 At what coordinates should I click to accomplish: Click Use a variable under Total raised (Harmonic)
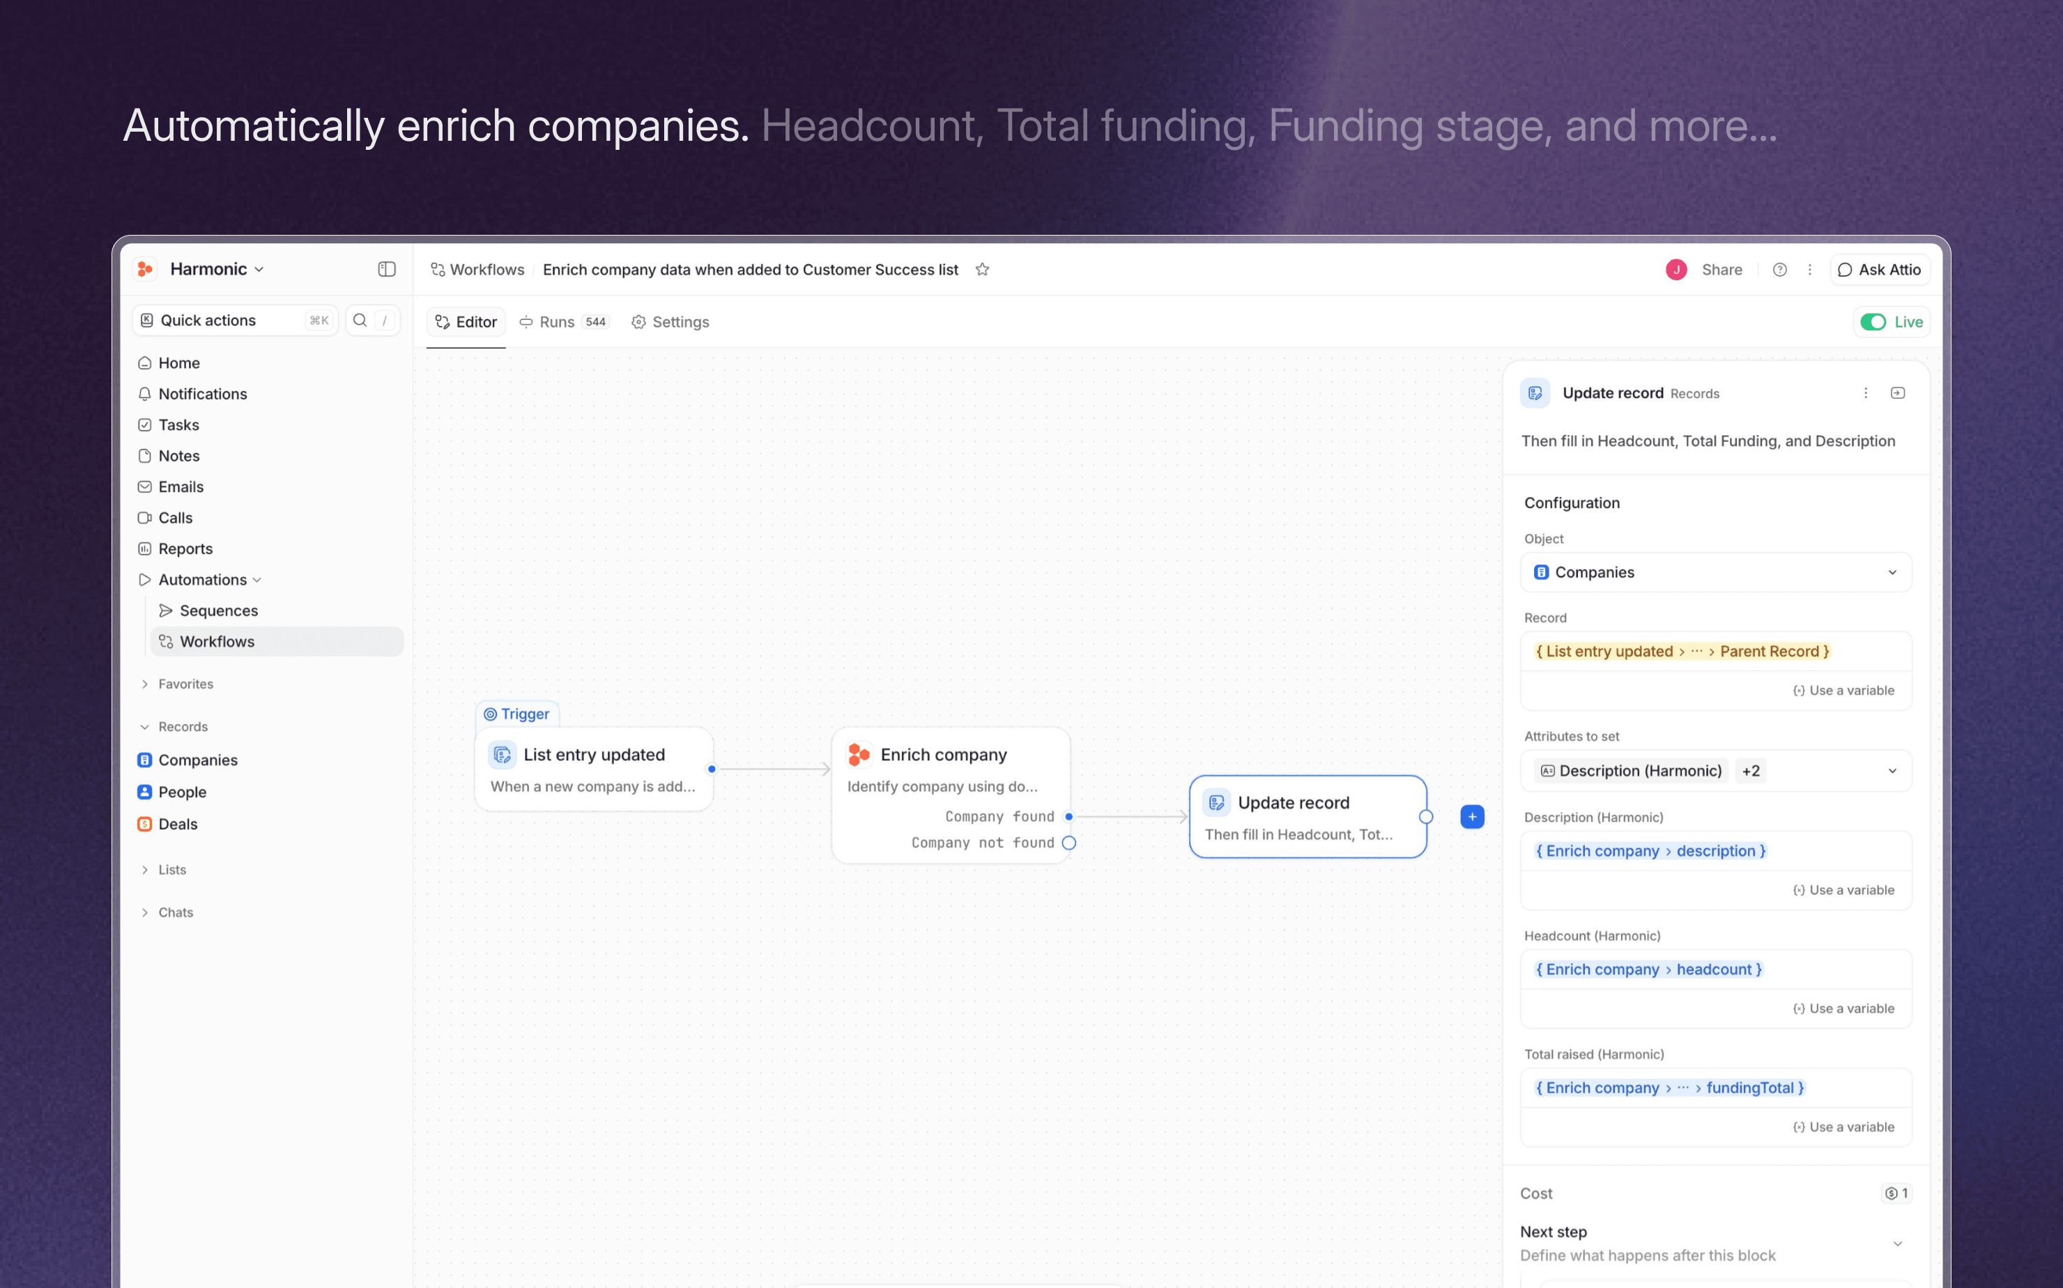pyautogui.click(x=1843, y=1126)
